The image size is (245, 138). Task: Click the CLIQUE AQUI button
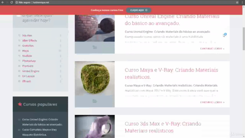coord(139,10)
